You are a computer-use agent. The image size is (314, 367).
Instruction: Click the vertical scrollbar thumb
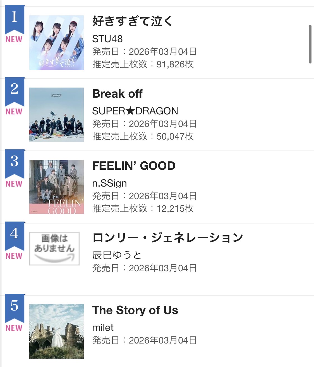(310, 44)
